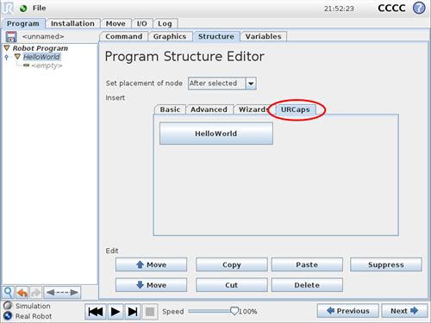Move node up with Move button
431x323 pixels.
(x=151, y=264)
